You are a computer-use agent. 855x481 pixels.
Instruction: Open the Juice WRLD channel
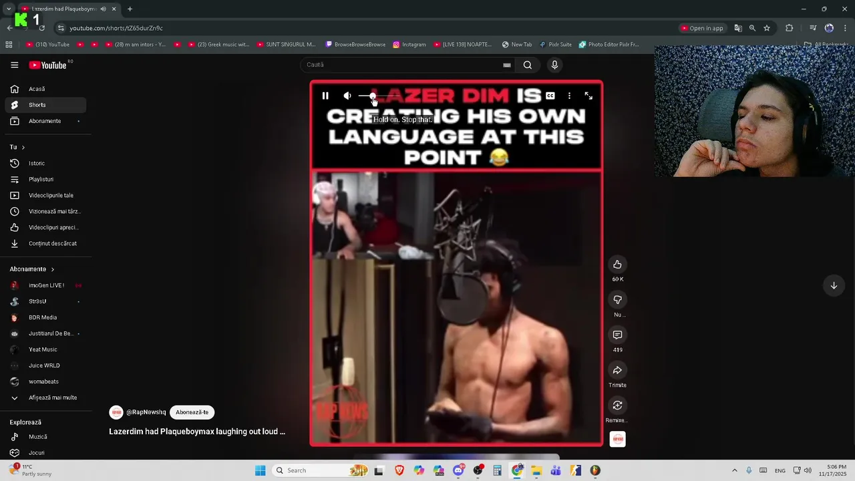(45, 365)
